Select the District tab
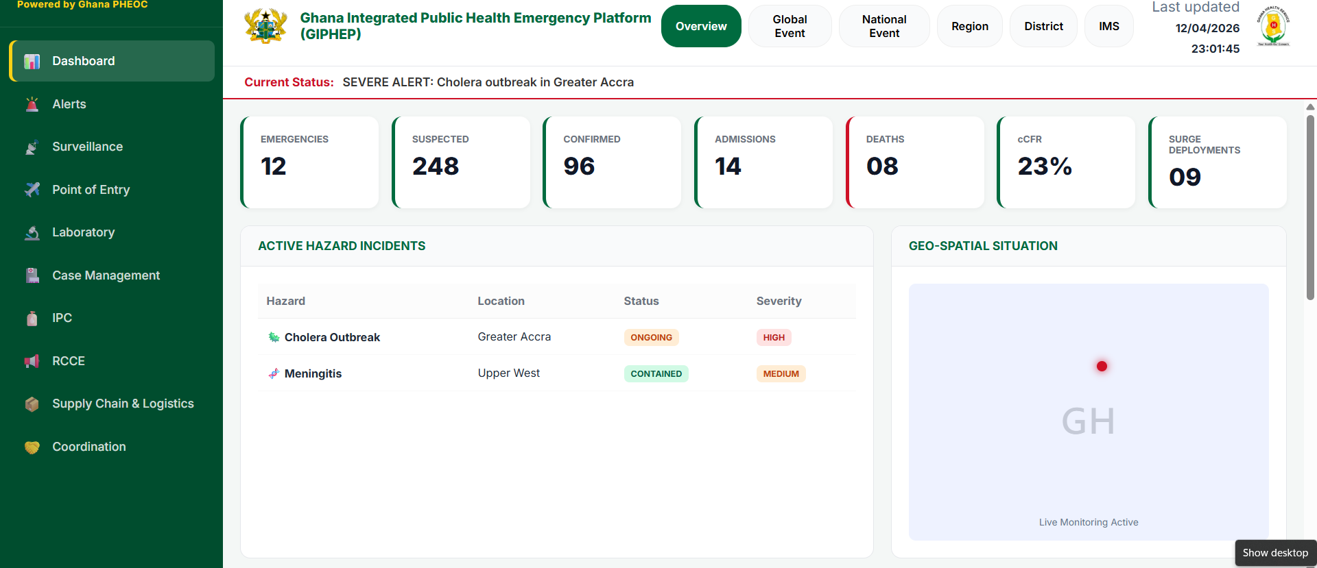This screenshot has height=568, width=1317. 1043,26
